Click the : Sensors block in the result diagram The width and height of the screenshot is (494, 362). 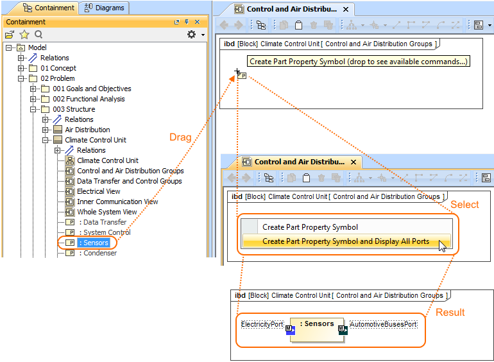[316, 328]
